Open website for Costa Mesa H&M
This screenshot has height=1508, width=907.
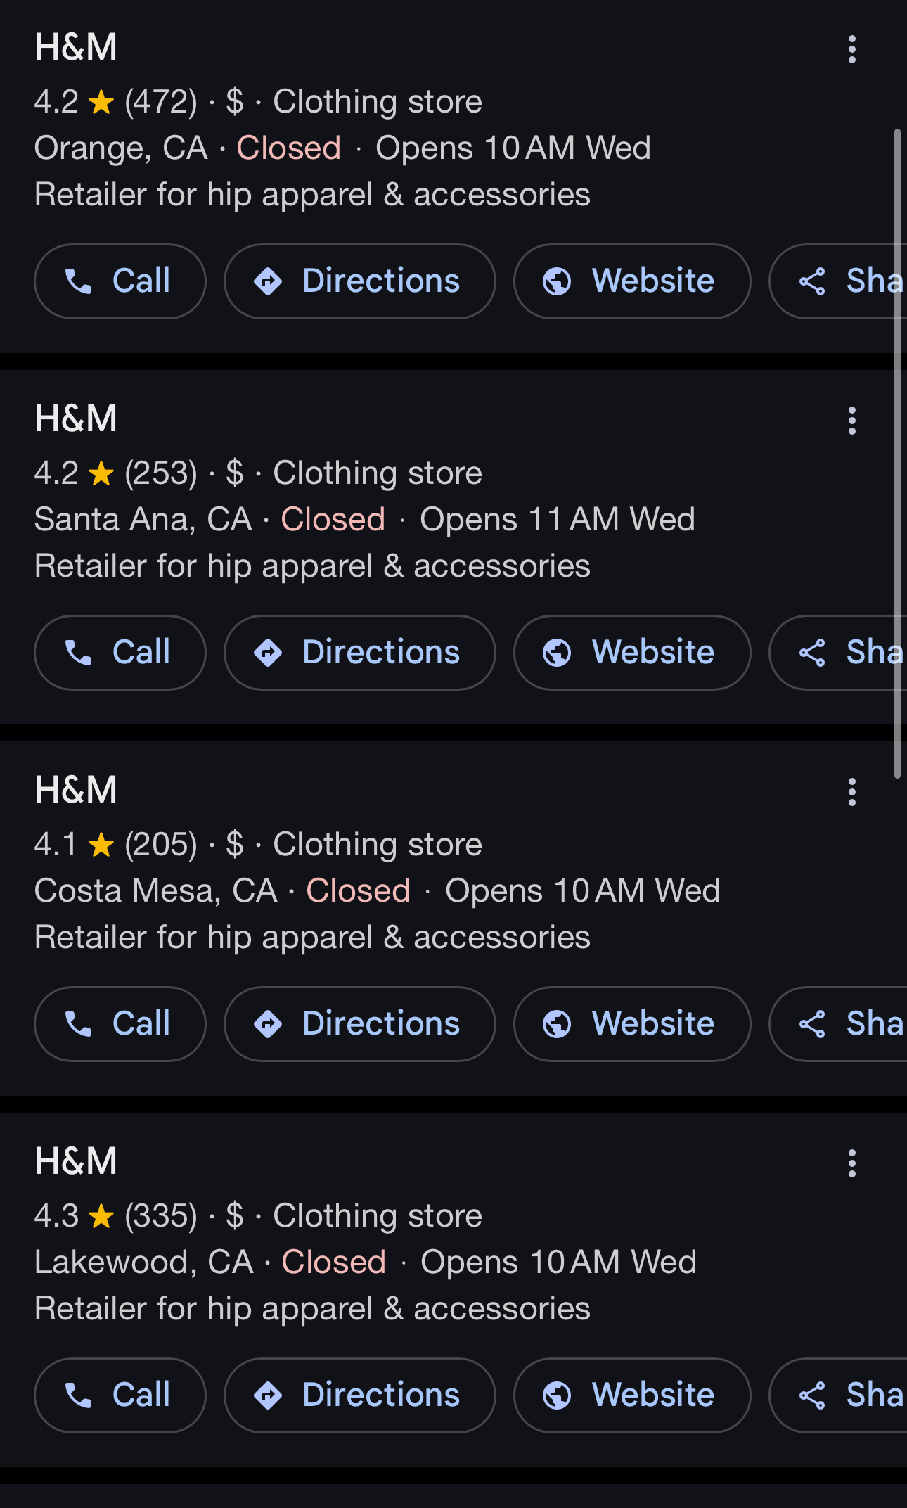[631, 1024]
